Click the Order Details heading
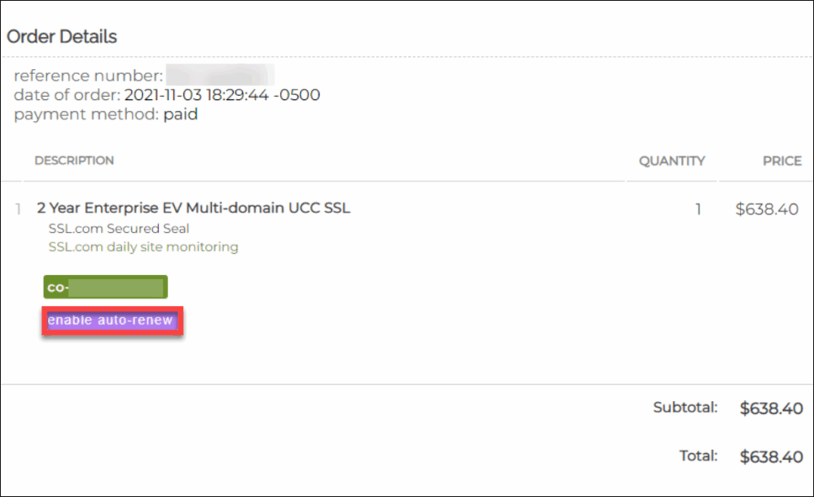 pos(62,37)
